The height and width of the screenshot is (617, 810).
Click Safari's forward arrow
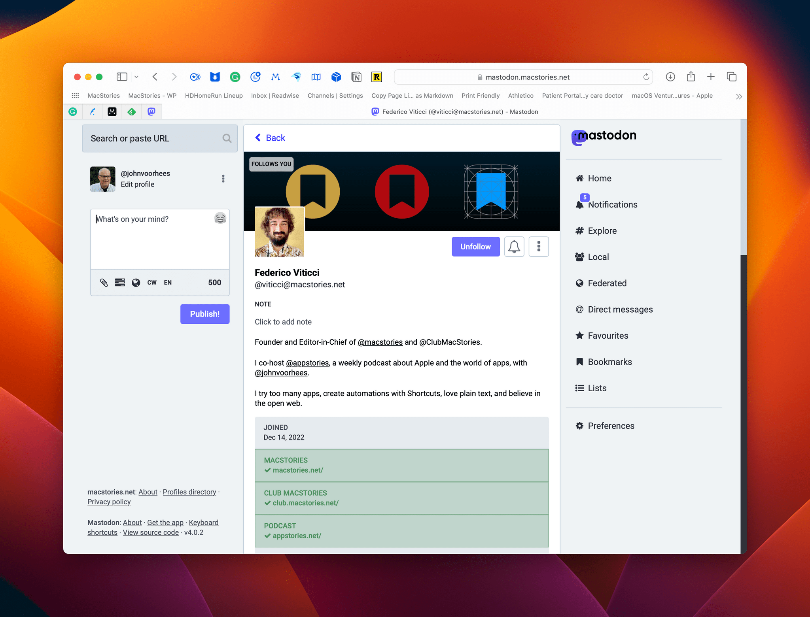coord(174,77)
